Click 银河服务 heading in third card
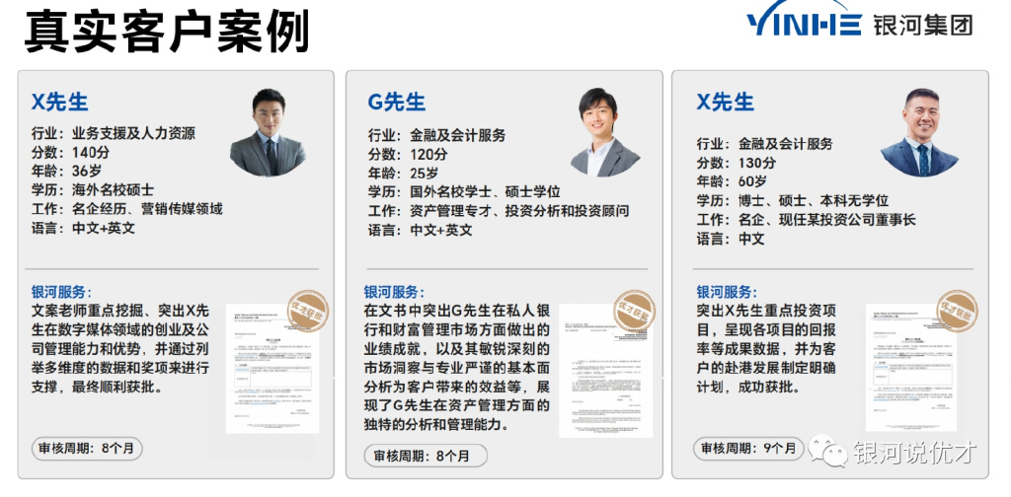The image size is (1011, 497). click(727, 292)
